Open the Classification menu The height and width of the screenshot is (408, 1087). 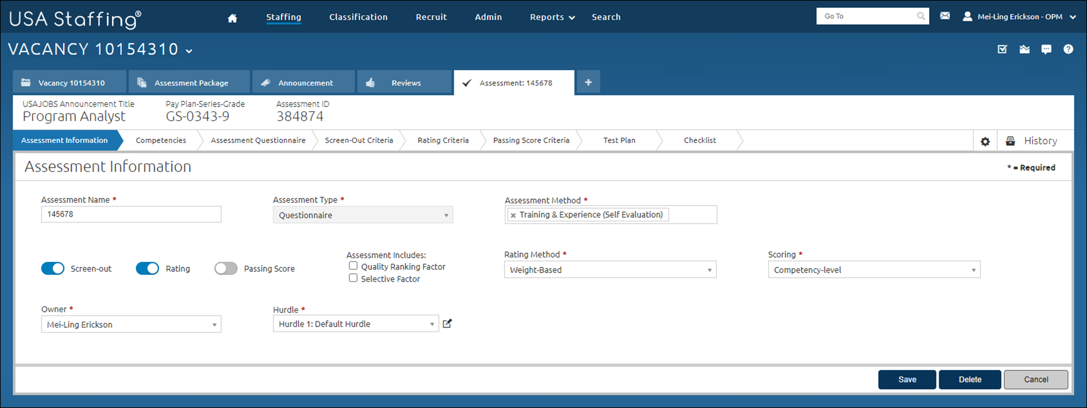tap(358, 17)
